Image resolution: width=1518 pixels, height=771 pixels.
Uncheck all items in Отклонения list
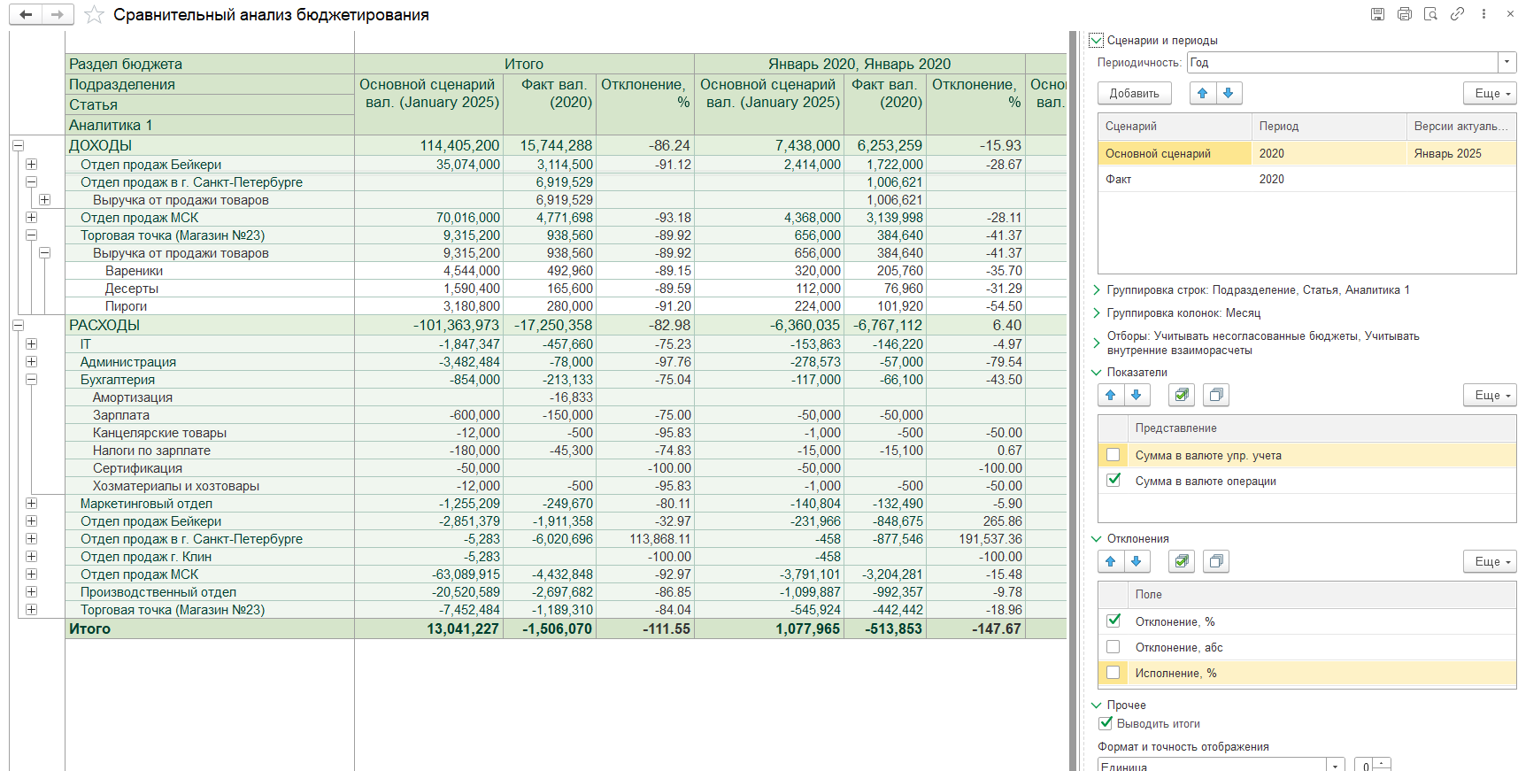(x=1216, y=561)
